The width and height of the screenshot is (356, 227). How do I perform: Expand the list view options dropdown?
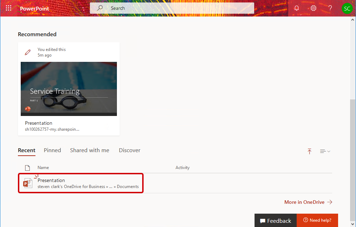pos(325,151)
